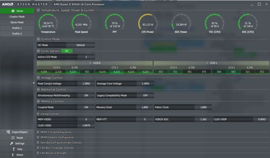Select Profile 2 in sidebar

(17, 34)
